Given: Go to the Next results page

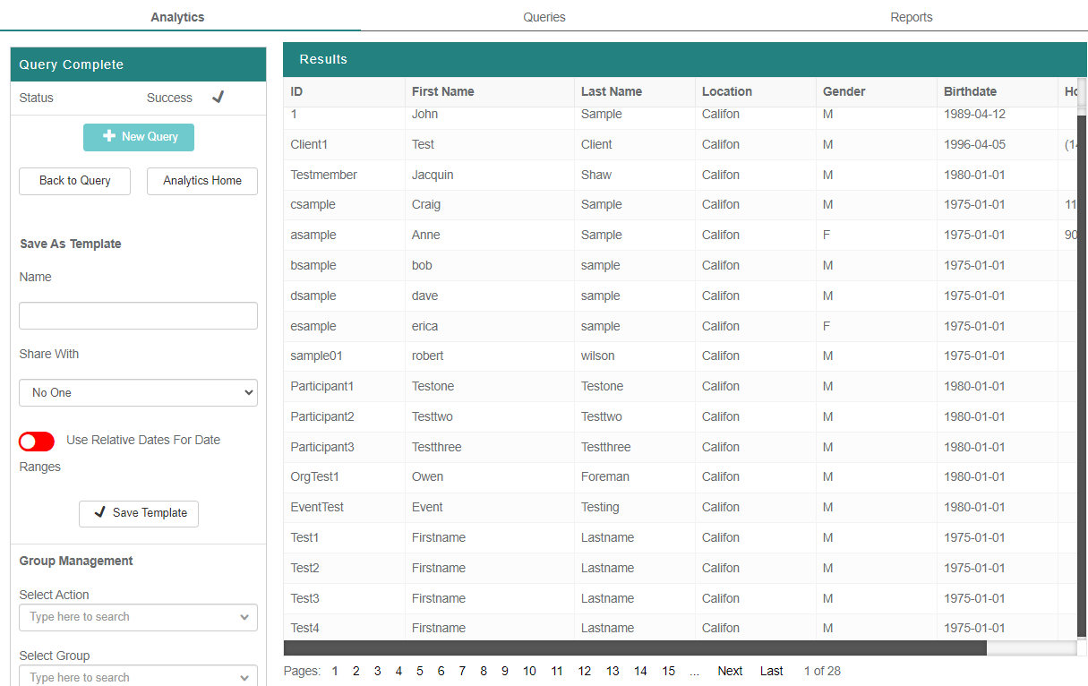Looking at the screenshot, I should click(730, 671).
